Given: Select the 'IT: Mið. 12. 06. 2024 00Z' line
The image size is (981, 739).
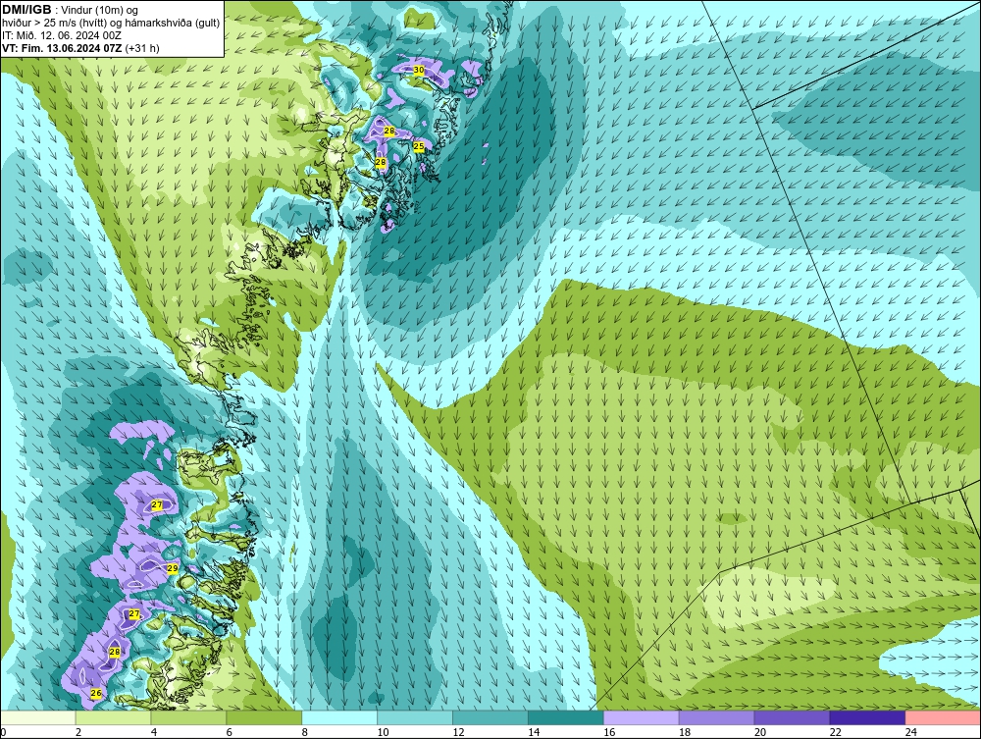Looking at the screenshot, I should click(x=62, y=35).
